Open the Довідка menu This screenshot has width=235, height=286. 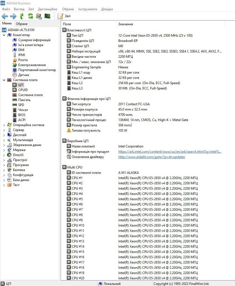pos(107,9)
